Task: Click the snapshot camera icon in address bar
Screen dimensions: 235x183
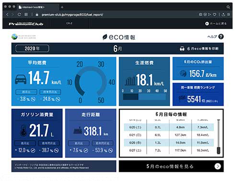Action: [200, 14]
